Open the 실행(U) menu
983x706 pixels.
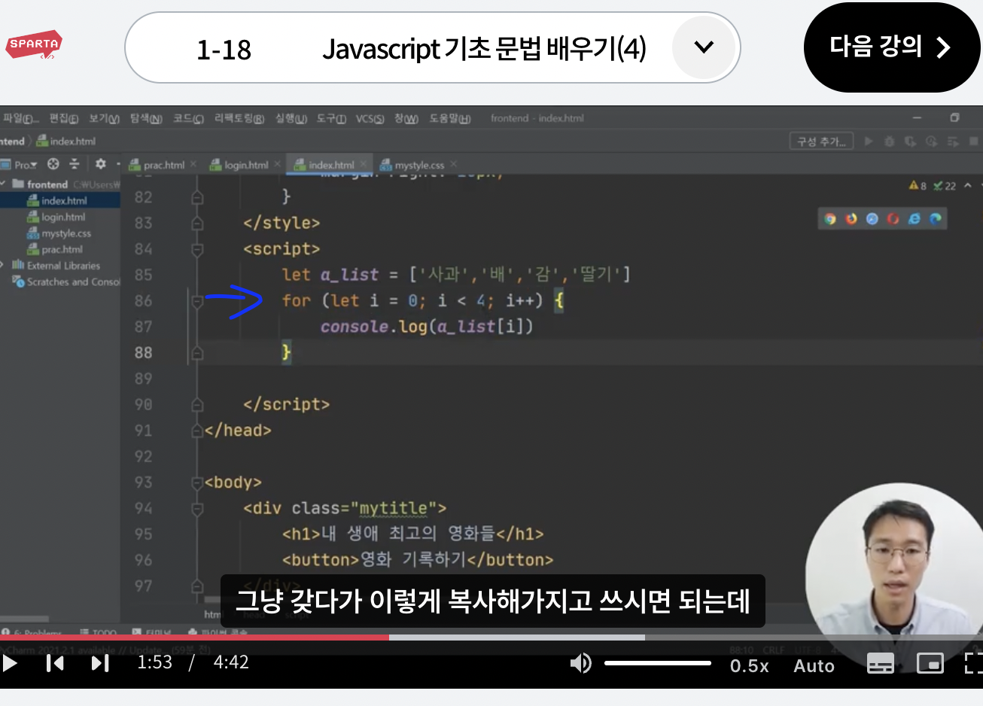291,118
